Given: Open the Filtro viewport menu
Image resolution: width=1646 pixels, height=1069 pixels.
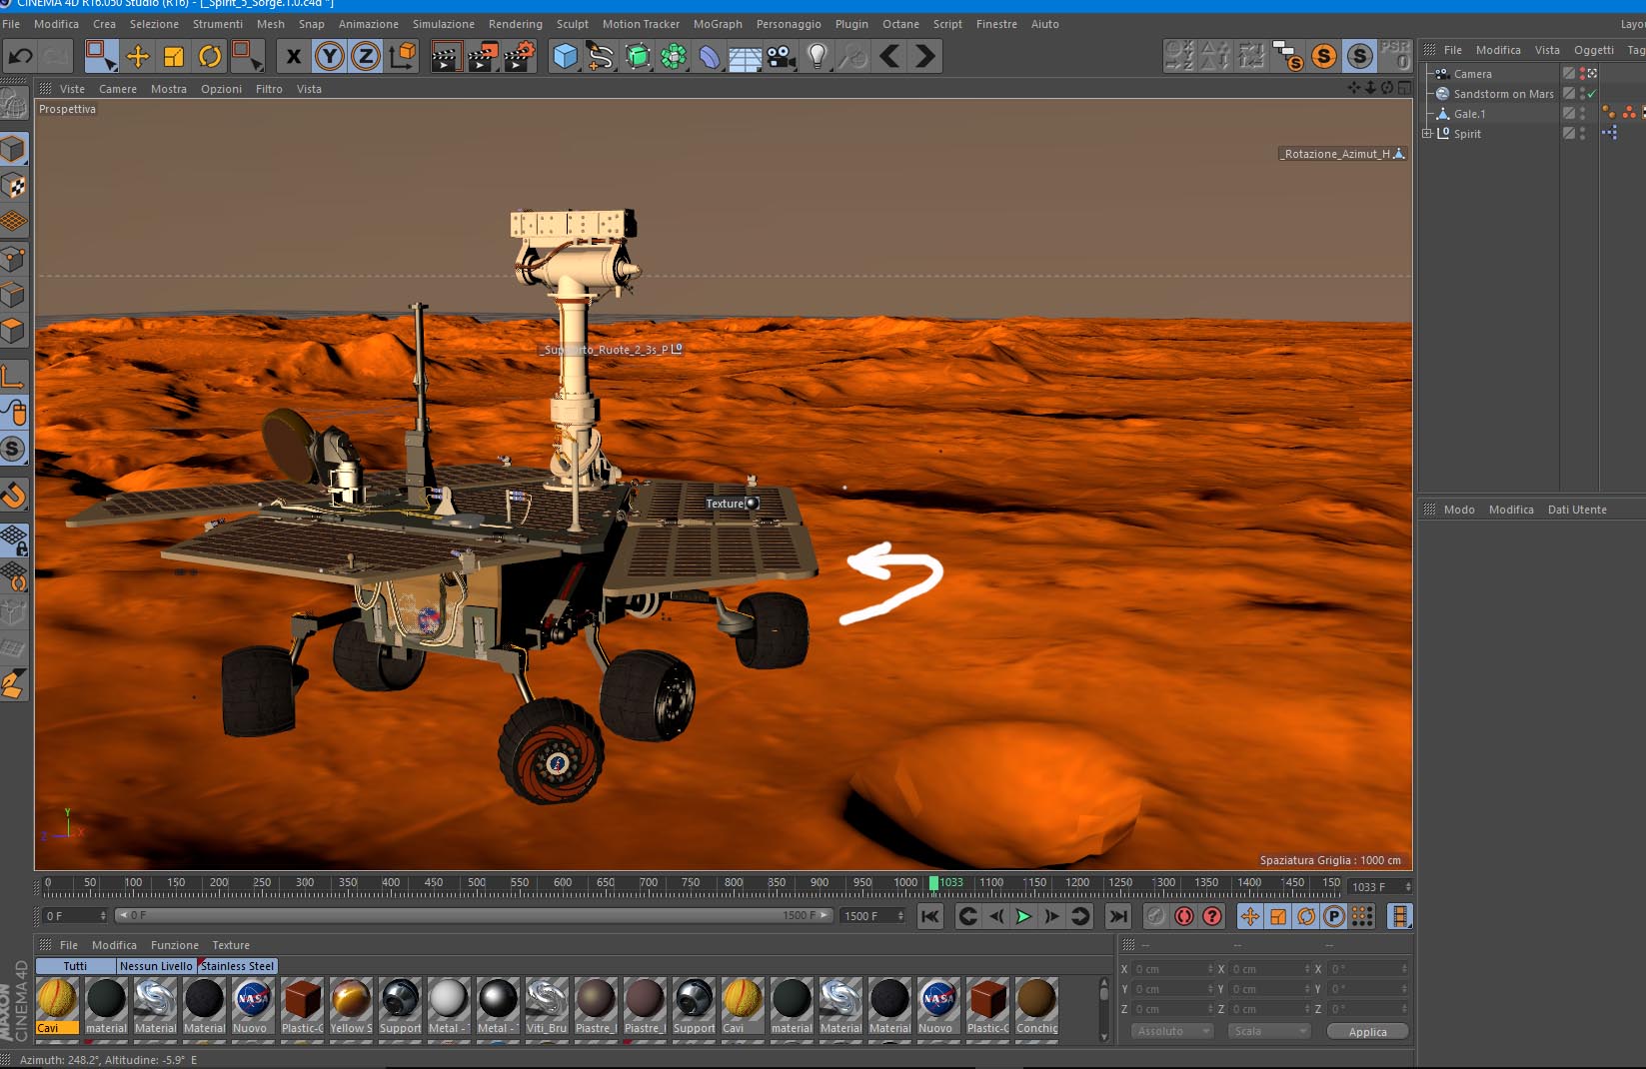Looking at the screenshot, I should (269, 89).
